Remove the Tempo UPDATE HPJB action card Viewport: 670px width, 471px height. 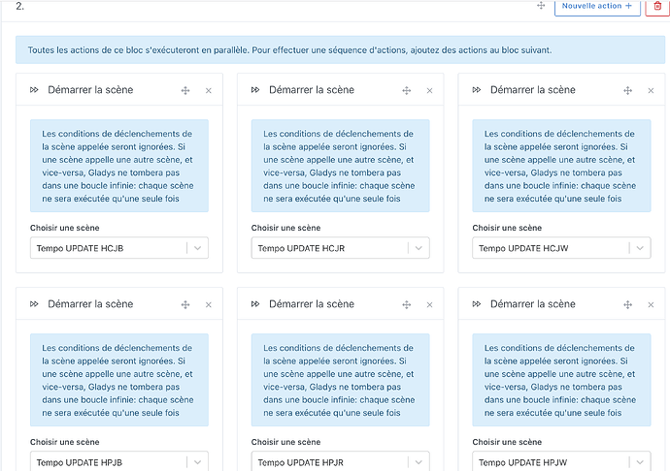pyautogui.click(x=208, y=304)
